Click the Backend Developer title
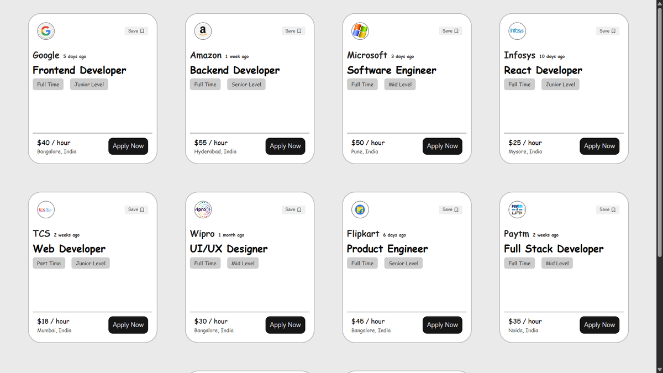663x373 pixels. [235, 70]
